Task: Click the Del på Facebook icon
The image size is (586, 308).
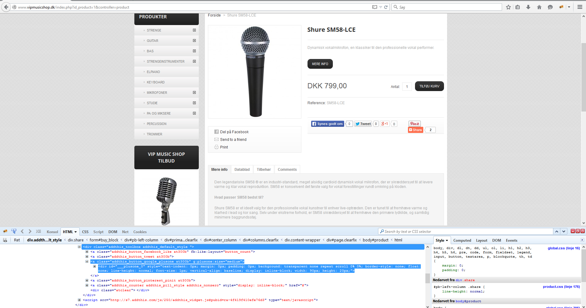Action: (217, 132)
